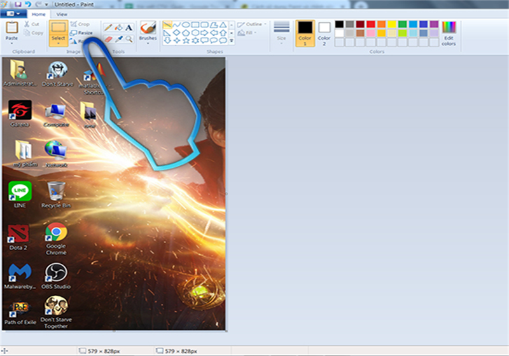
Task: Pick the purple color swatch
Action: tap(434, 24)
